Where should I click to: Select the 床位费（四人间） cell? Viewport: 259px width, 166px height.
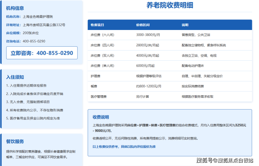[103, 45]
